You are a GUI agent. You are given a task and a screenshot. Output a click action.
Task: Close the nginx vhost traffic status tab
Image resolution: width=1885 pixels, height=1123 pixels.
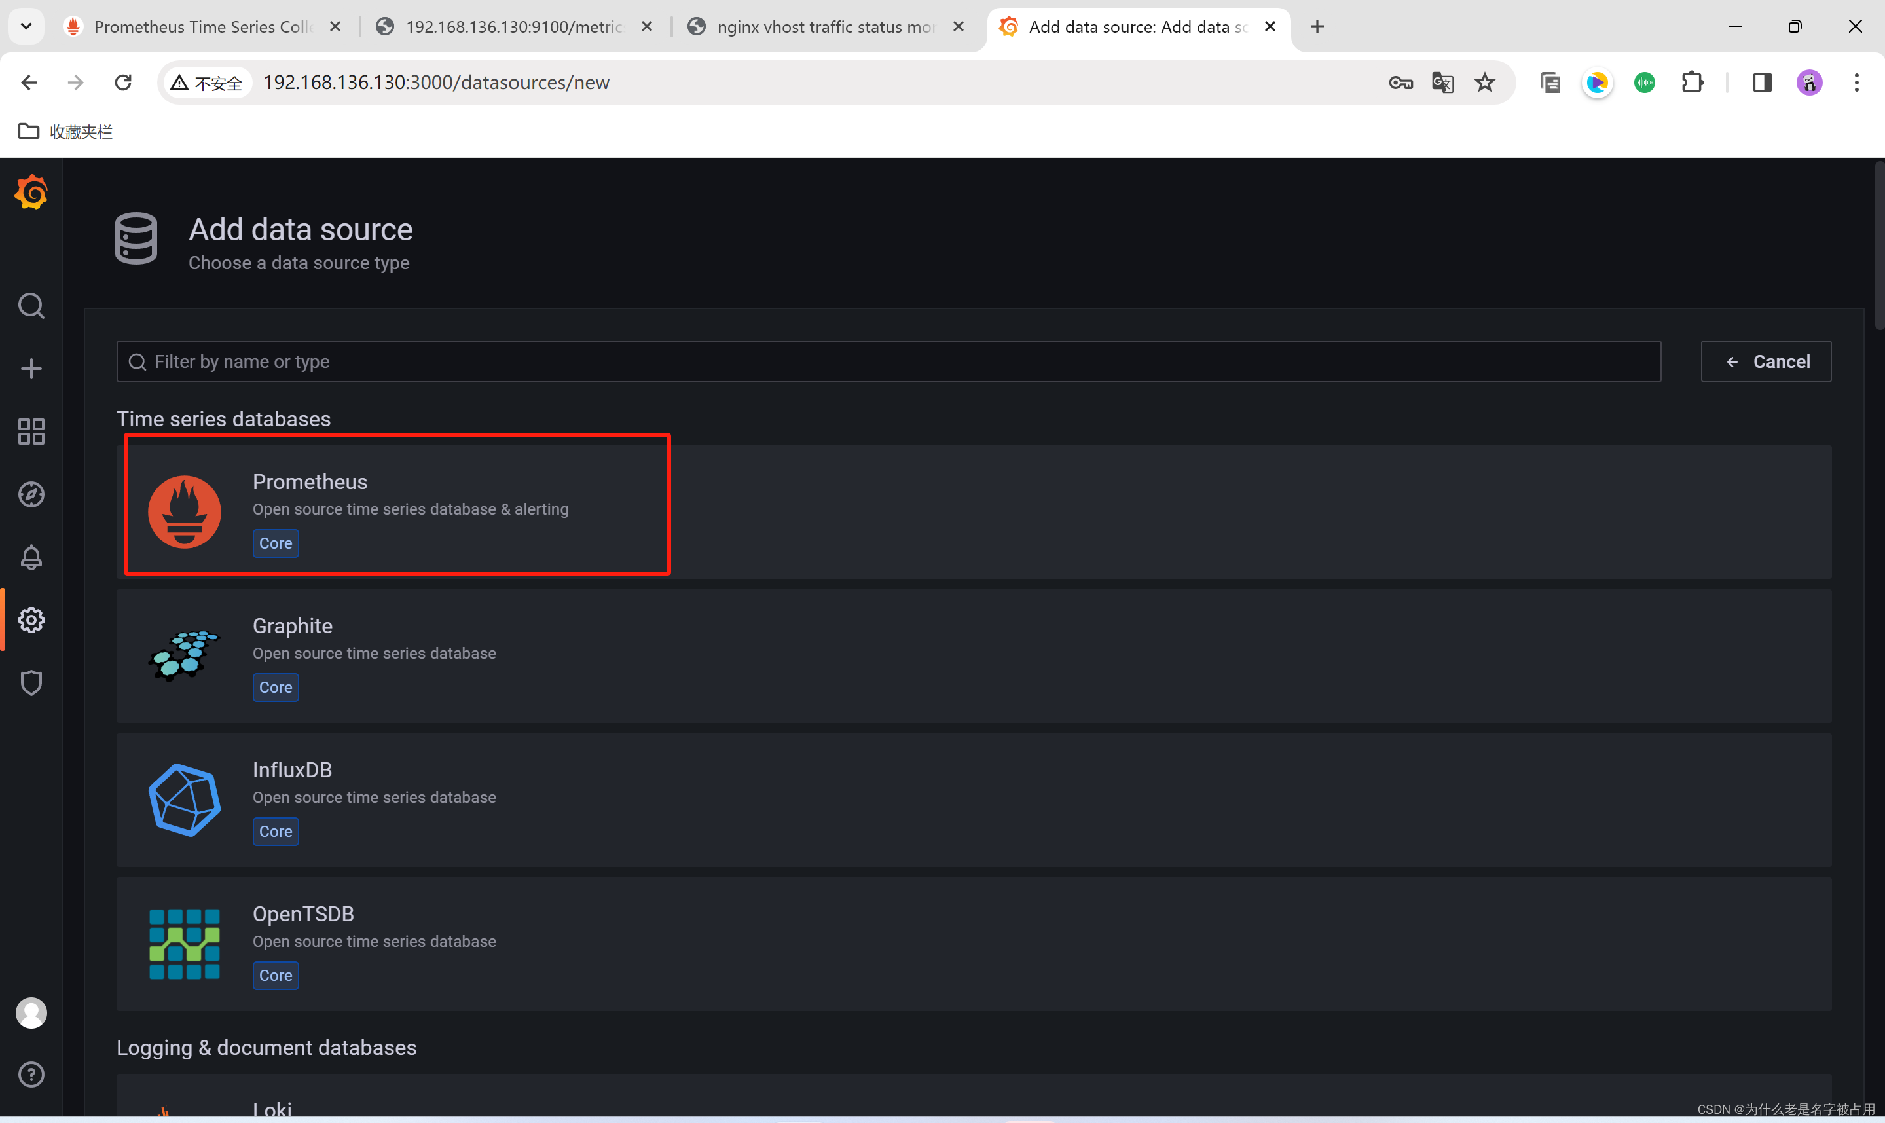pyautogui.click(x=959, y=26)
